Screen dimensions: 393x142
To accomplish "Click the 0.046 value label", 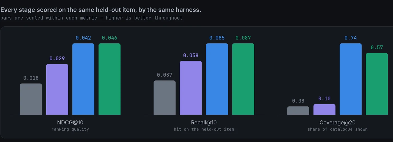I will point(109,38).
